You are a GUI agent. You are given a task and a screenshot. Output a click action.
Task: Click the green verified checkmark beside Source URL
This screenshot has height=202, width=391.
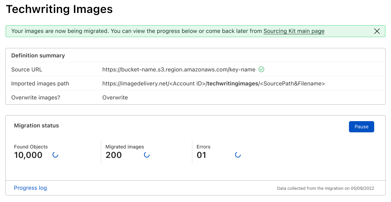[261, 69]
